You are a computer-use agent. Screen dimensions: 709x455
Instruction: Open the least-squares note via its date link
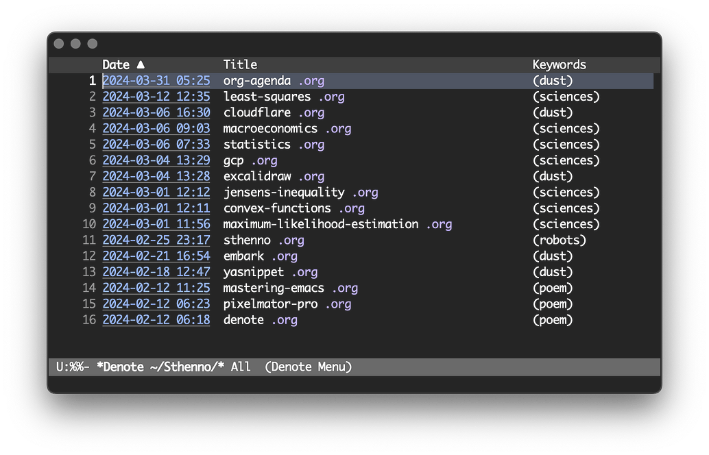pos(156,96)
